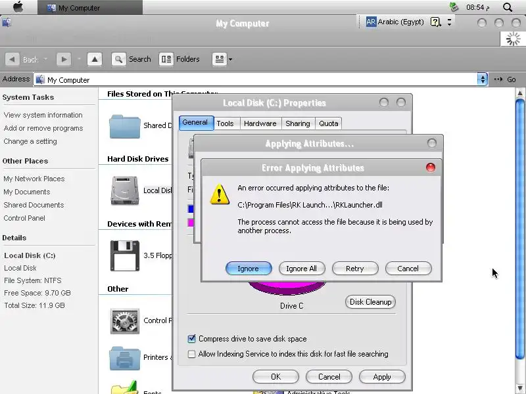
Task: Uncheck Compress drive to save disk space
Action: coord(191,339)
